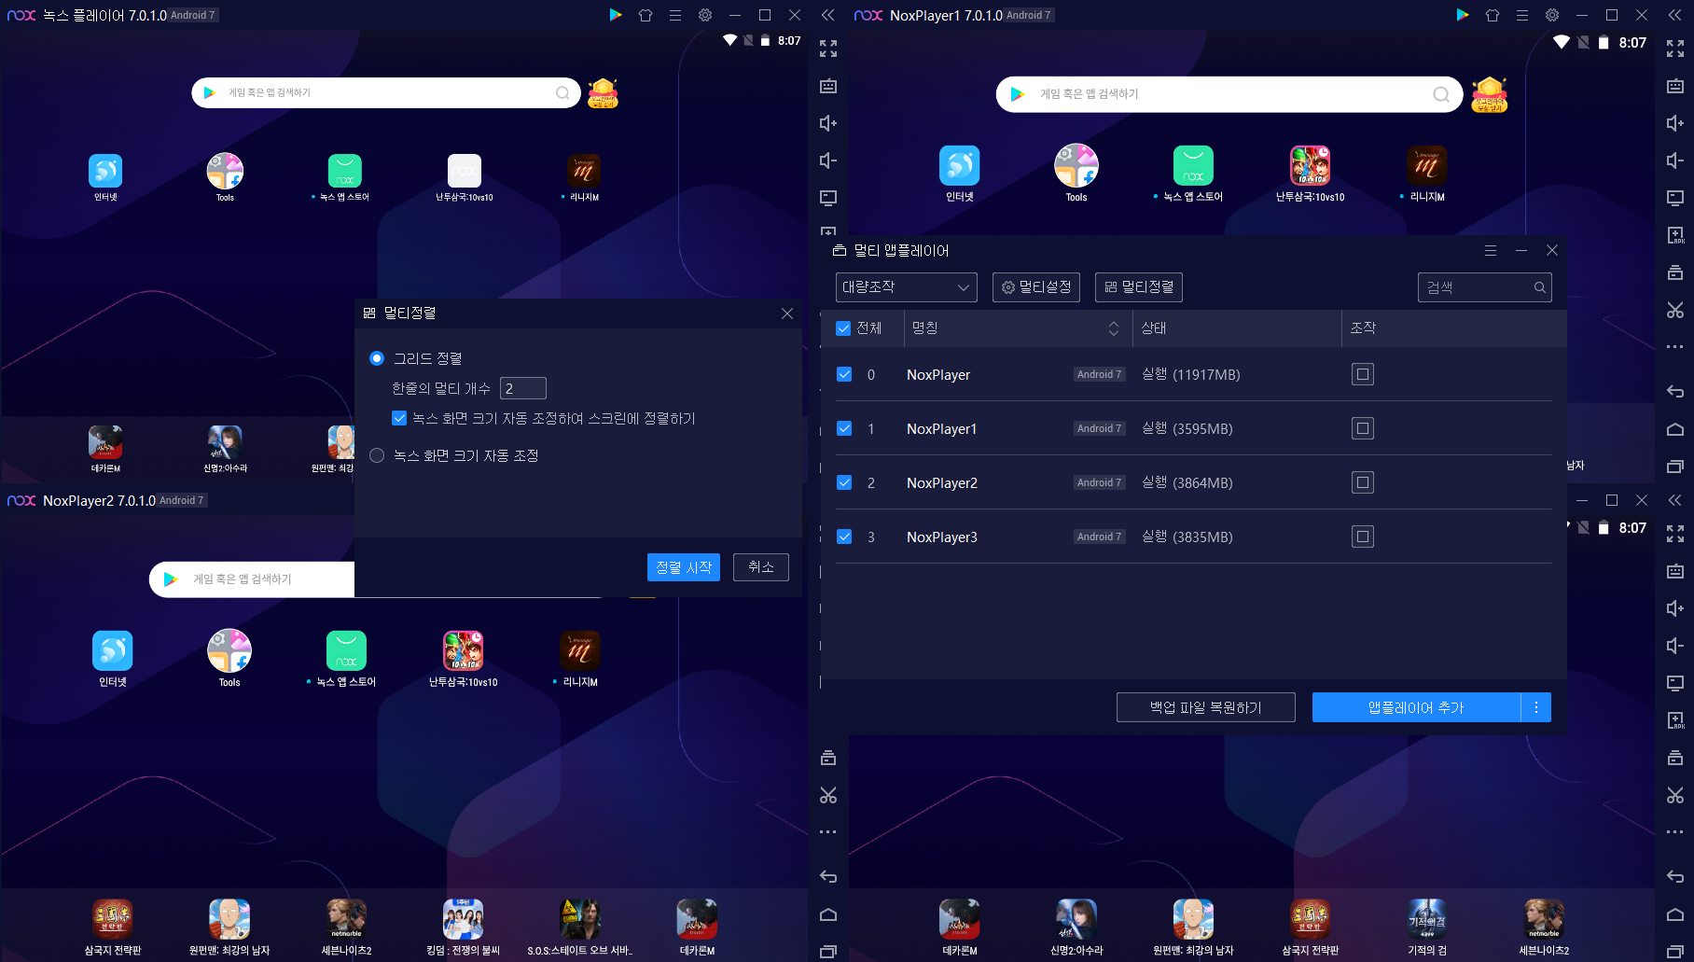Screen dimensions: 1694x962
Task: Click the 취소 button in arrange dialog
Action: point(761,567)
